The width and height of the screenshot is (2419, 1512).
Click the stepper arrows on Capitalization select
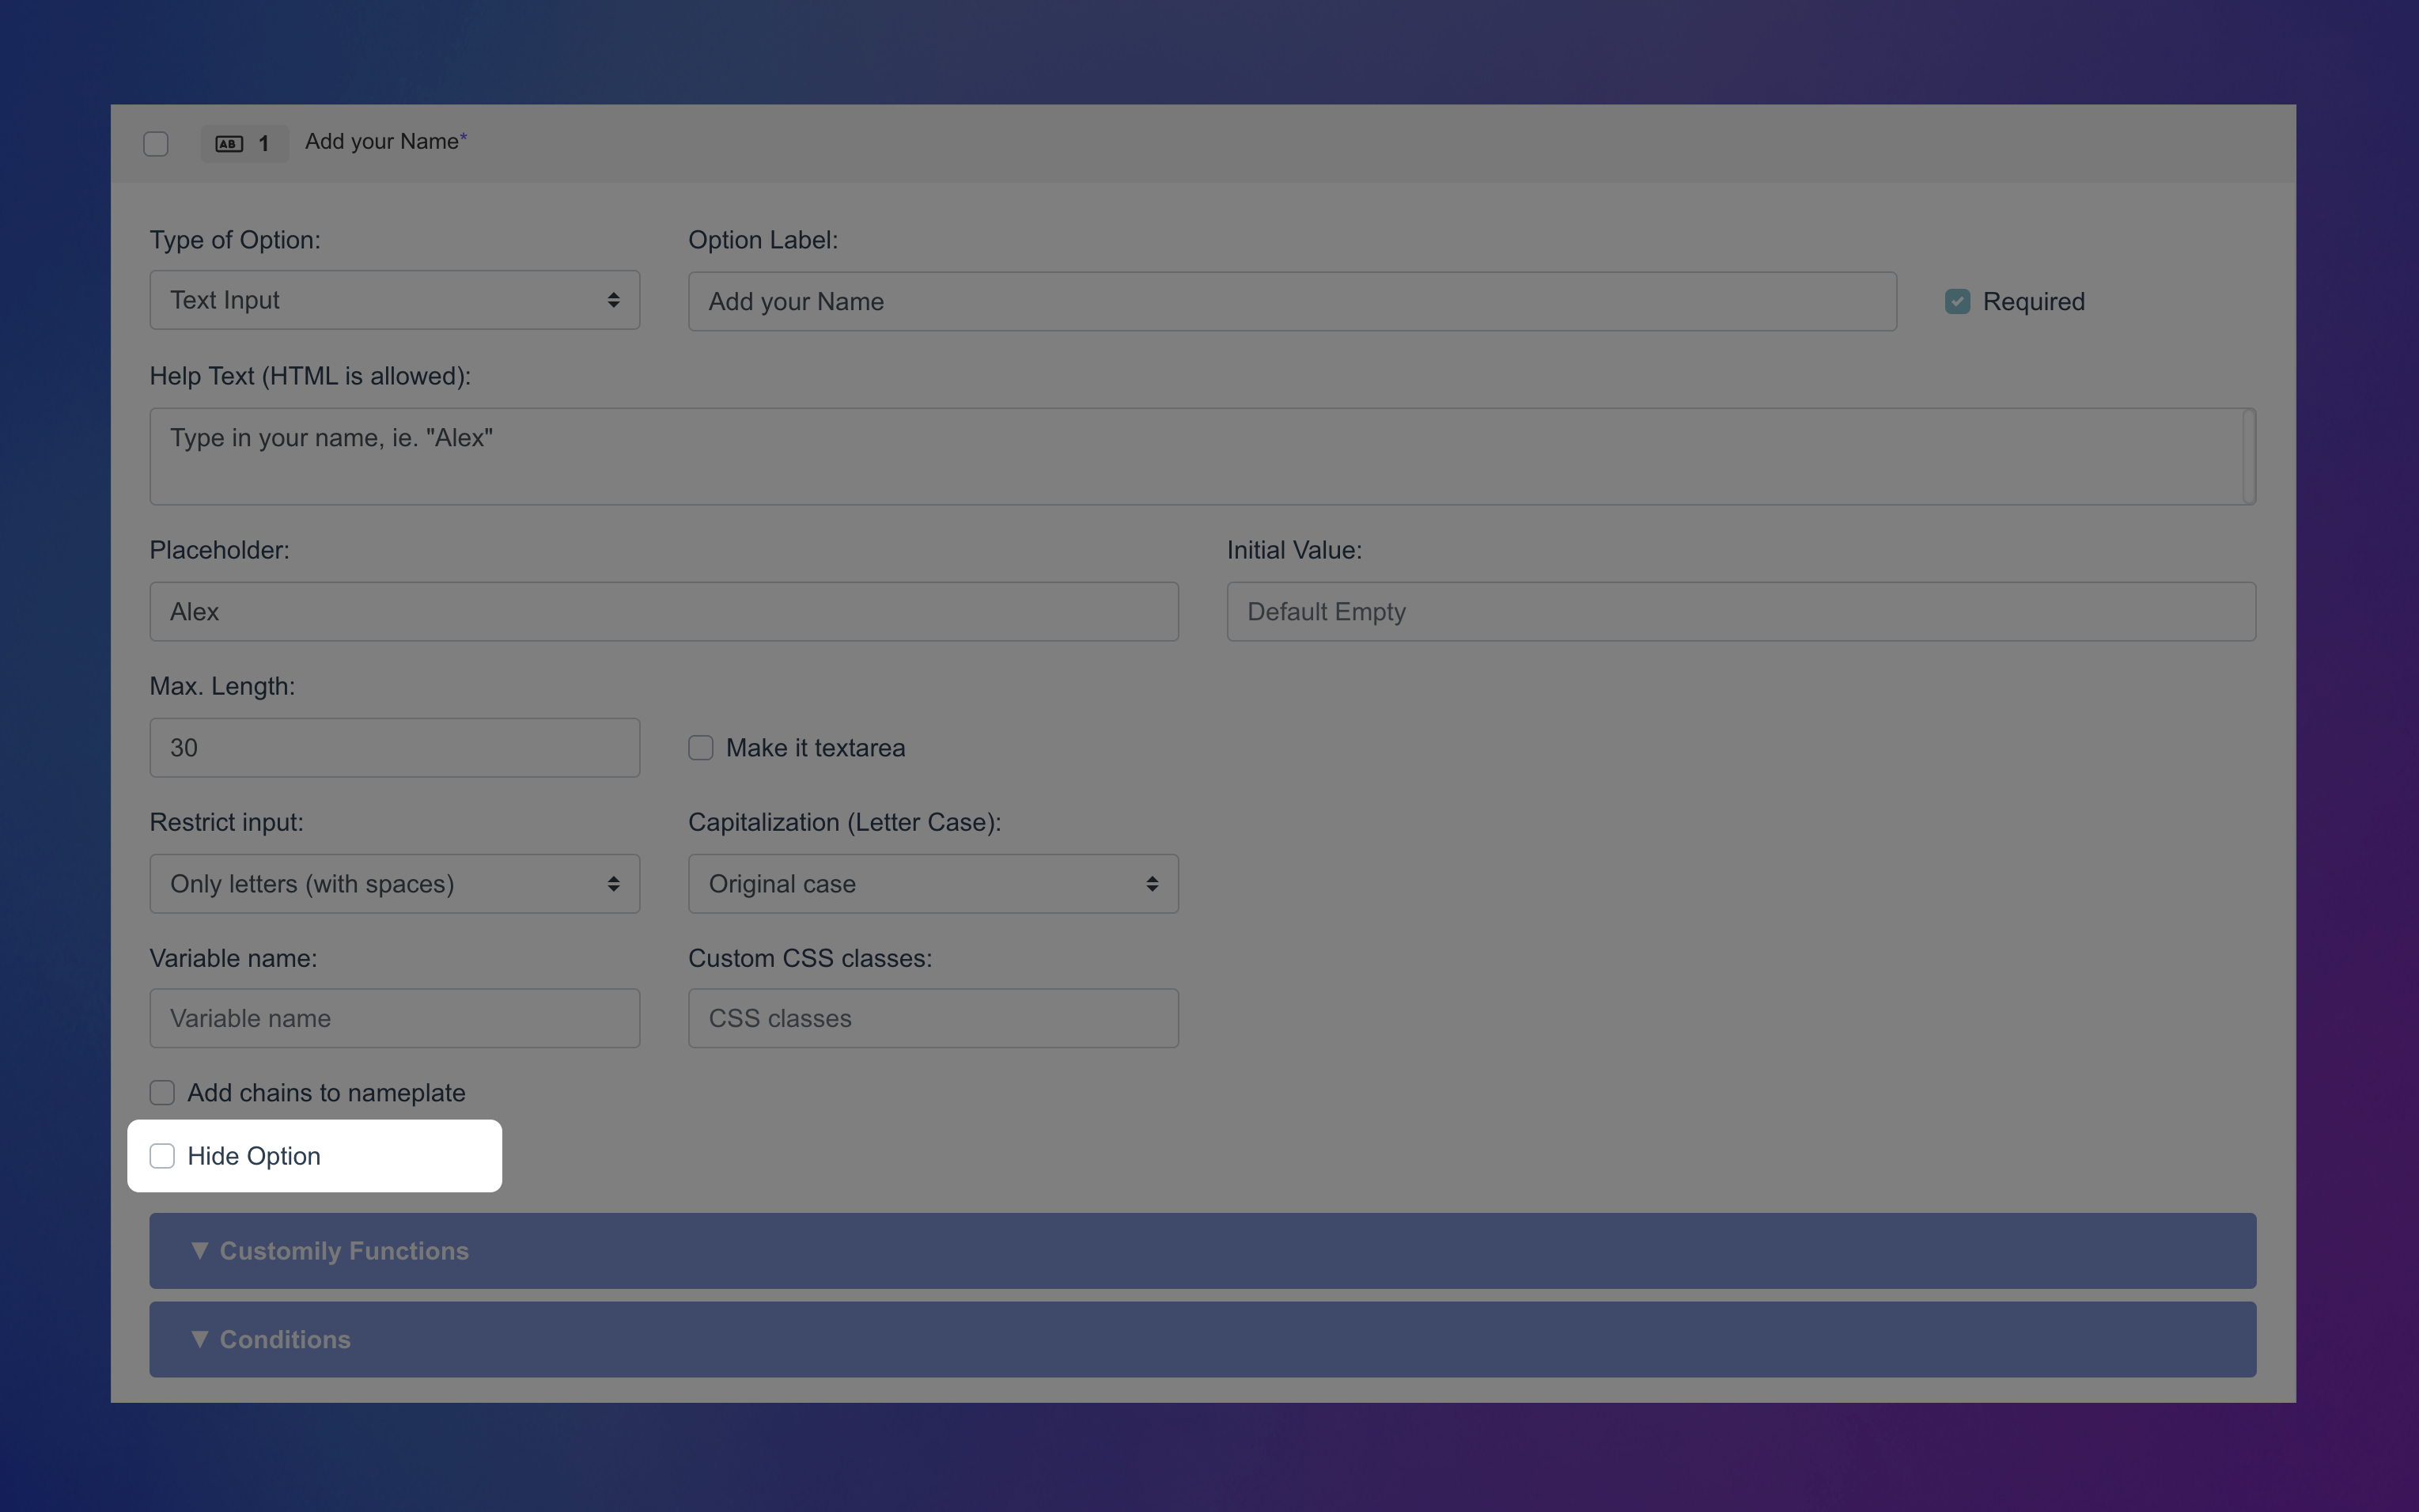(x=1152, y=883)
